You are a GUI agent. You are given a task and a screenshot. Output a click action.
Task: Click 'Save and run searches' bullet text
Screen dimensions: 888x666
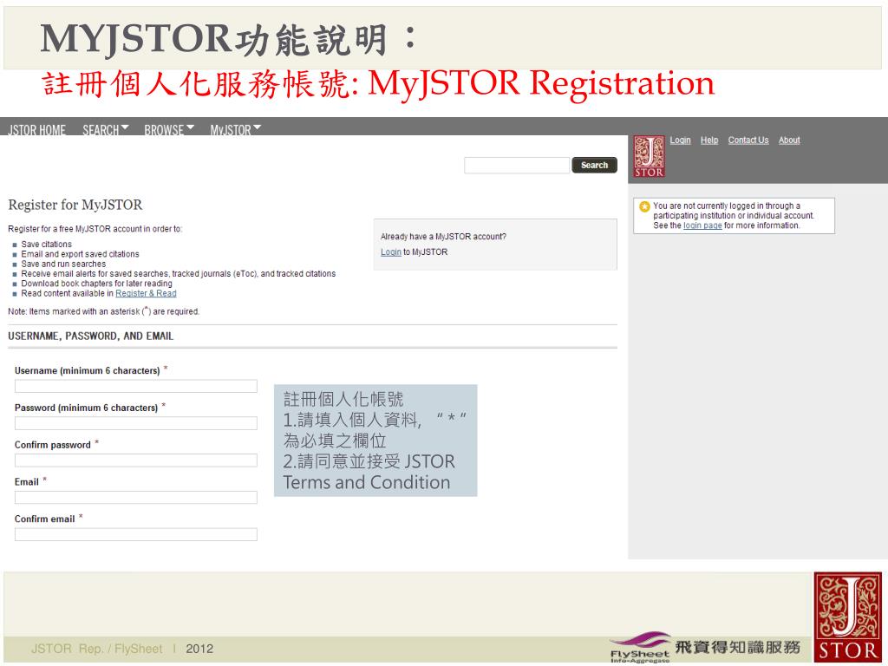(x=63, y=264)
